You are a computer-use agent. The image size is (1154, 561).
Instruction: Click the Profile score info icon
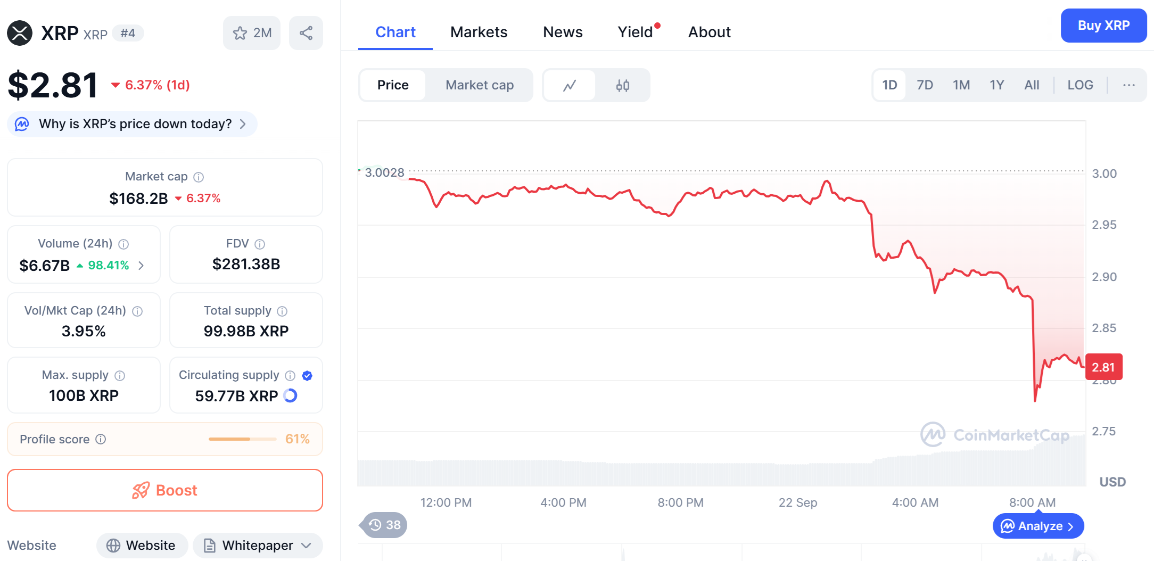click(x=101, y=439)
